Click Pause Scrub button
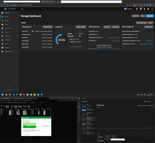Viewport: 155px width, 143px height. [115, 27]
